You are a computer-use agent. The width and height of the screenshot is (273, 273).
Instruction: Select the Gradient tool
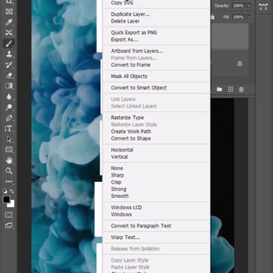[x=9, y=86]
